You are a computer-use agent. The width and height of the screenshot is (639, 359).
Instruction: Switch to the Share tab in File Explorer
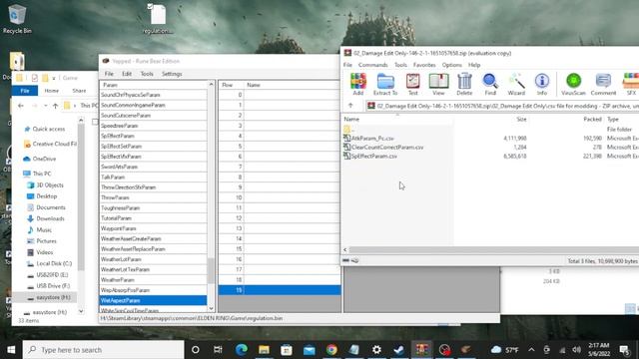point(79,91)
